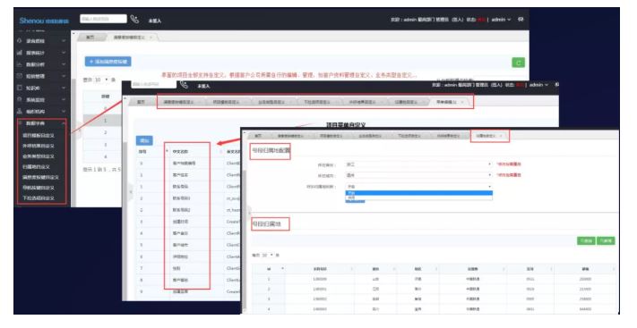The height and width of the screenshot is (328, 637).
Task: Click the search input field next to Shenou logo
Action: tap(103, 19)
